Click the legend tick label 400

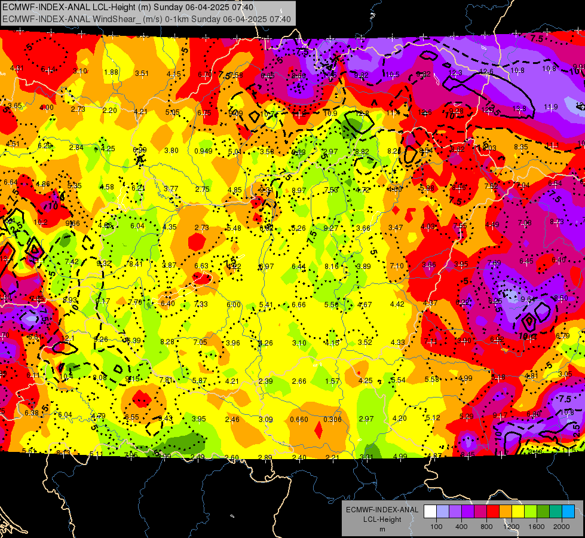point(461,527)
